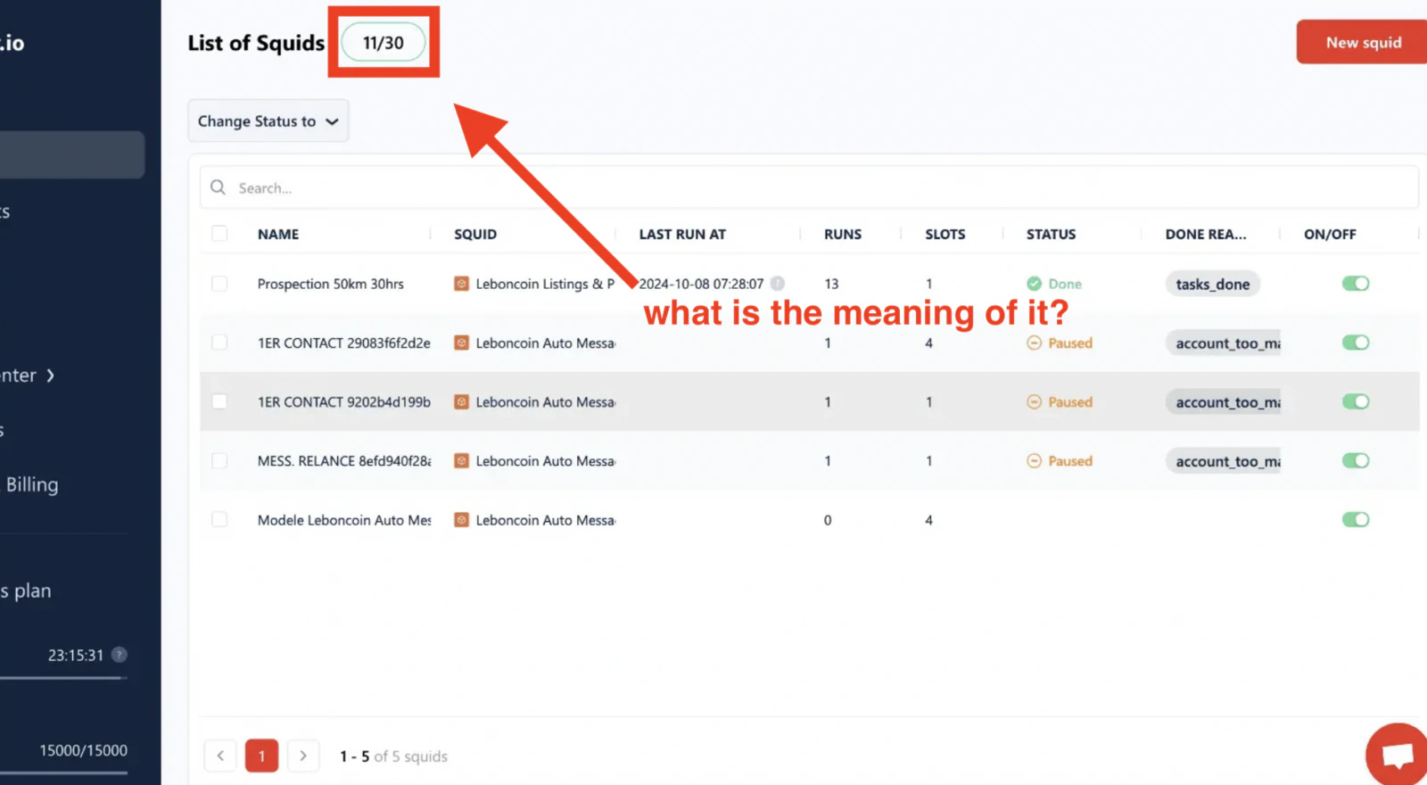
Task: Open the 'Prospection 50km 30hrs' squid name
Action: coord(331,284)
